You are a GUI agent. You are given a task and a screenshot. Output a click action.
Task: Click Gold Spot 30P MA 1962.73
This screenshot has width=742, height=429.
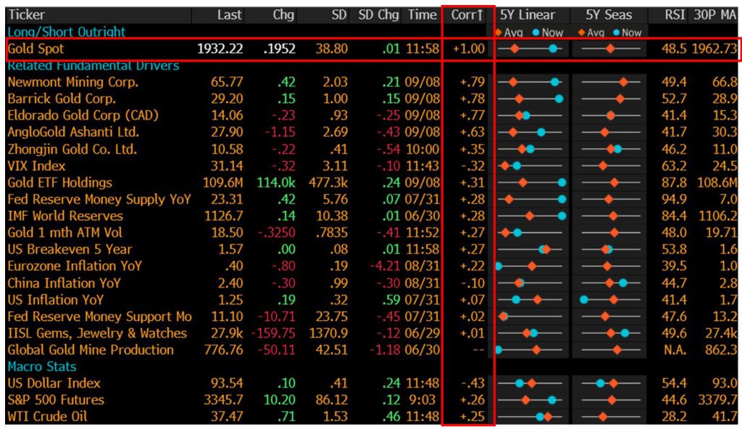pyautogui.click(x=714, y=49)
